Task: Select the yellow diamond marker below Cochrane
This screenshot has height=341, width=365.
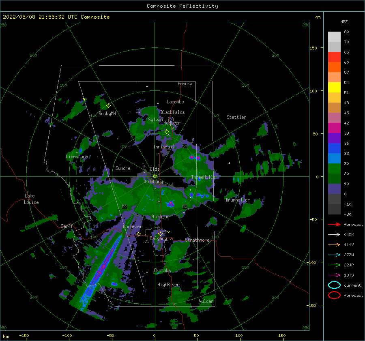Action: [x=139, y=234]
